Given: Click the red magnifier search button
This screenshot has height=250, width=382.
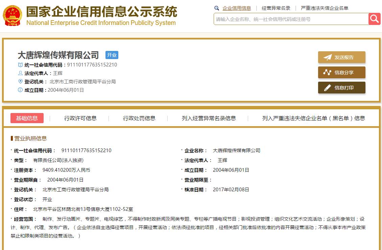Looking at the screenshot, I should pos(375,19).
